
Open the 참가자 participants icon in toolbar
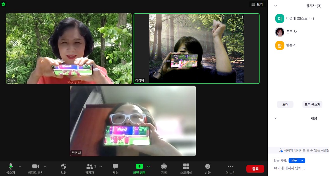click(x=90, y=166)
